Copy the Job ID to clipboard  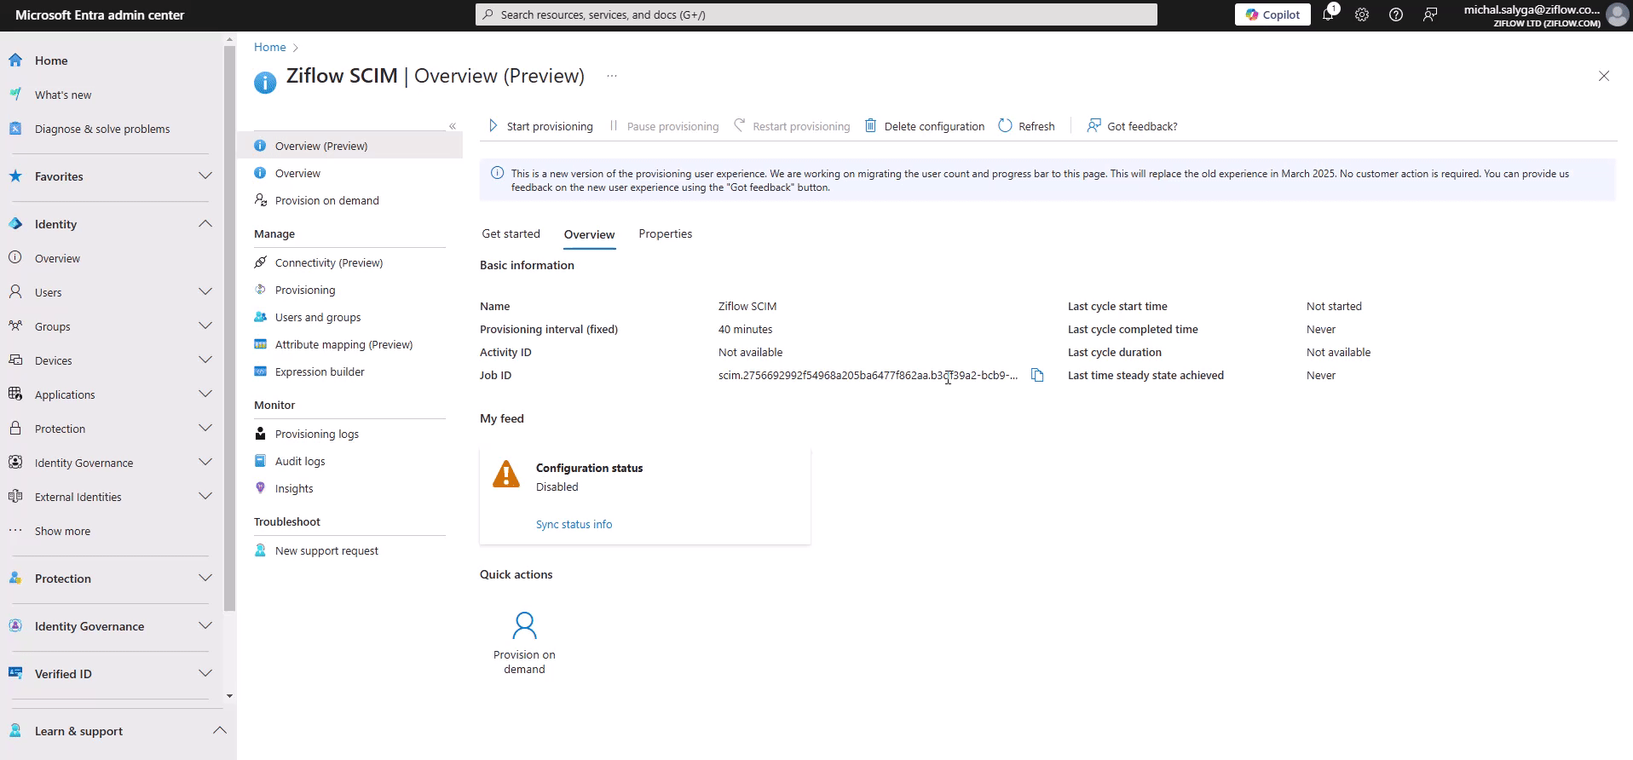(1037, 376)
